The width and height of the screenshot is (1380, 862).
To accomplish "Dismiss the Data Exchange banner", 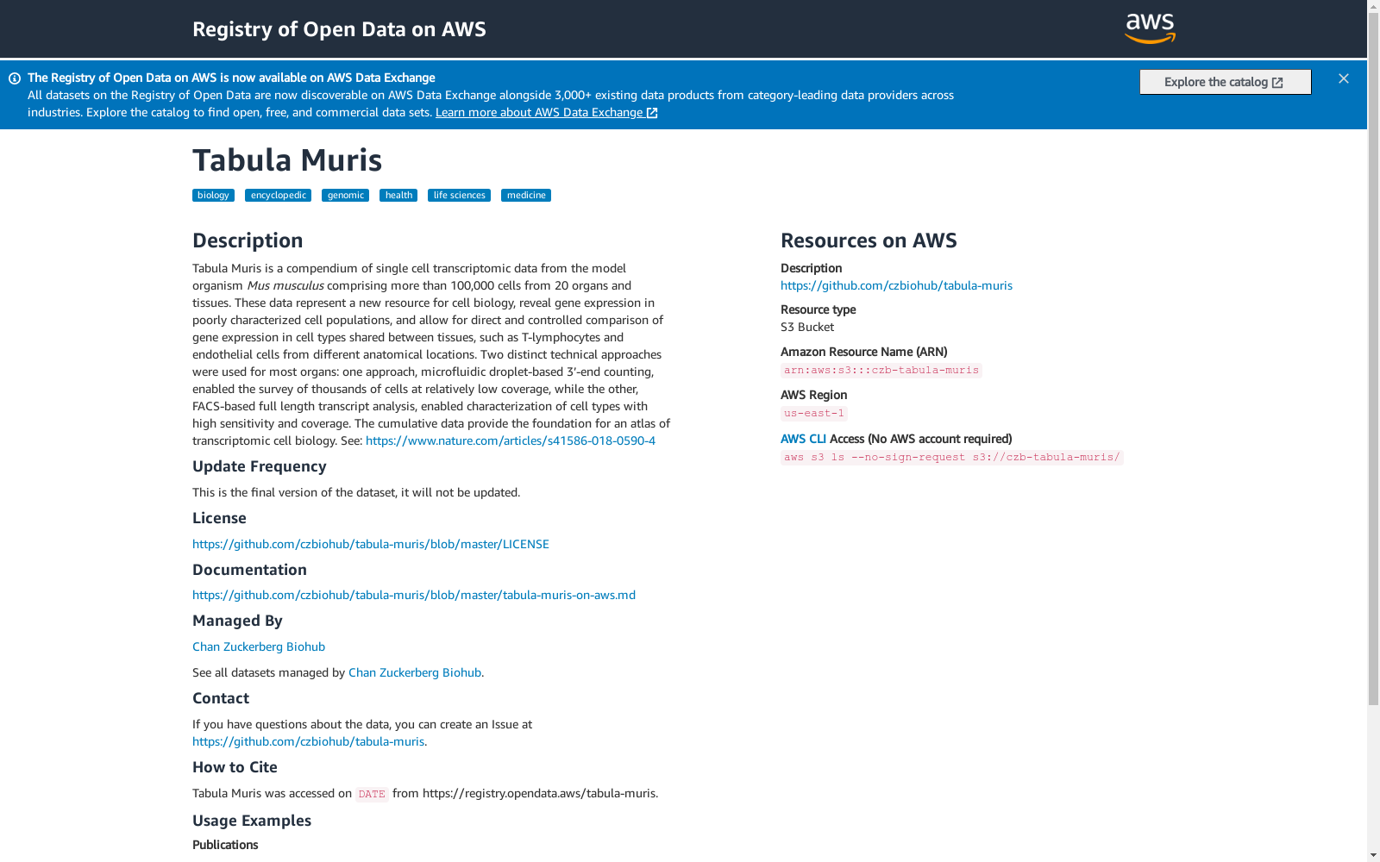I will pos(1343,78).
